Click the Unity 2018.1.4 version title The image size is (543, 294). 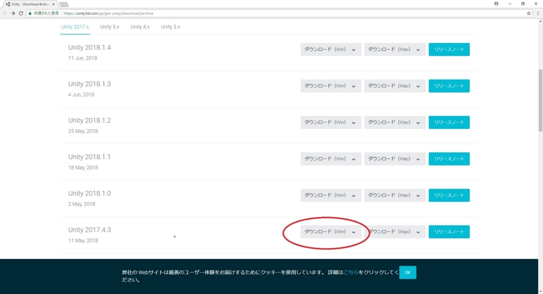89,47
